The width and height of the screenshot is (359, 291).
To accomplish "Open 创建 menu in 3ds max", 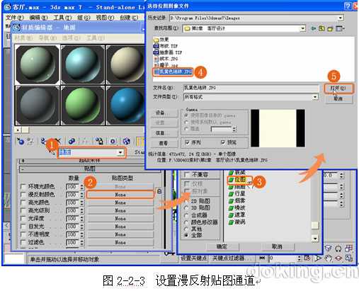I will point(129,18).
